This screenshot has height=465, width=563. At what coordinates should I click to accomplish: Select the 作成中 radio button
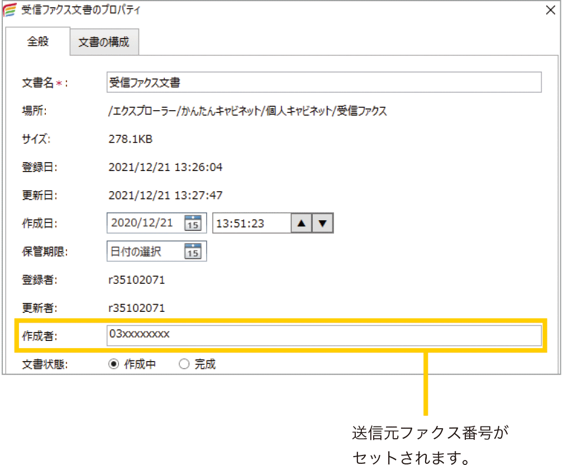pyautogui.click(x=113, y=364)
